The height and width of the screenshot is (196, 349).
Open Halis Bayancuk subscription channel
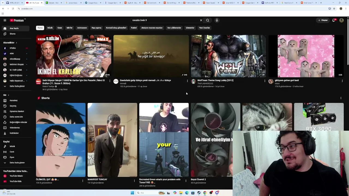point(16,81)
